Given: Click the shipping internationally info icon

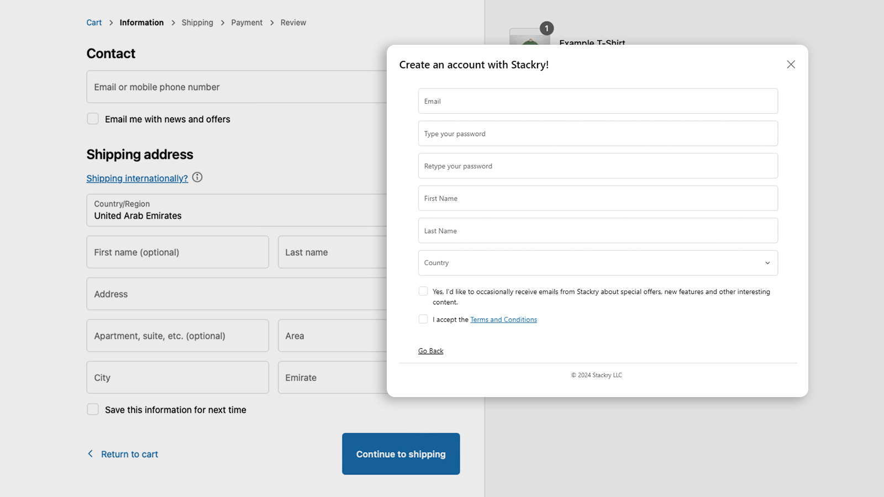Looking at the screenshot, I should coord(197,177).
